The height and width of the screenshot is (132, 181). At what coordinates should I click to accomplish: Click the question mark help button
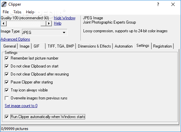(158, 4)
